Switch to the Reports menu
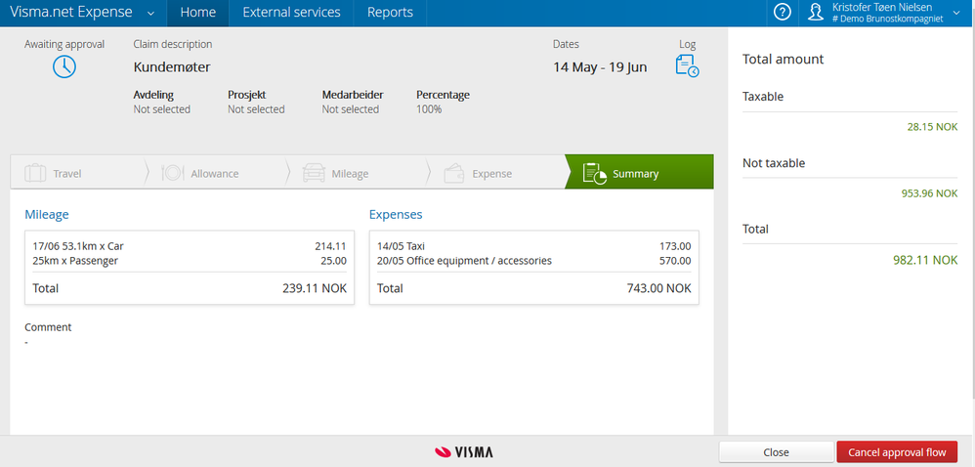Screen dimensions: 975x467 pyautogui.click(x=390, y=13)
